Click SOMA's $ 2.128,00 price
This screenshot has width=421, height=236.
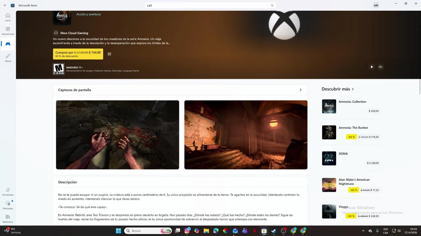[x=373, y=163]
